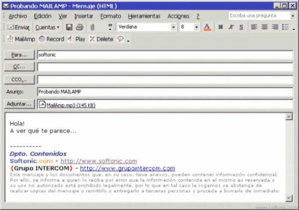299x210 pixels.
Task: Apply bulleted list formatting
Action: pyautogui.click(x=285, y=27)
